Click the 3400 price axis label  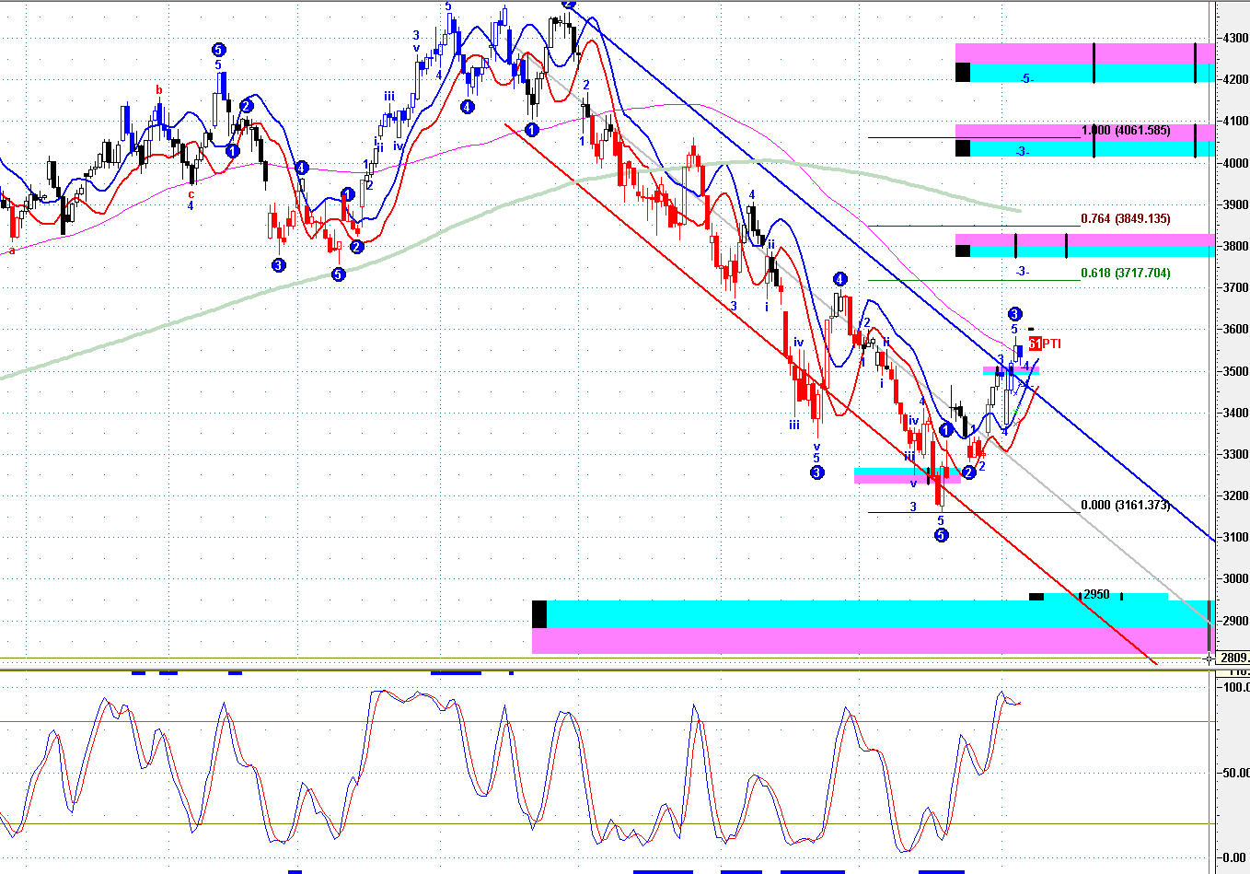click(1235, 413)
